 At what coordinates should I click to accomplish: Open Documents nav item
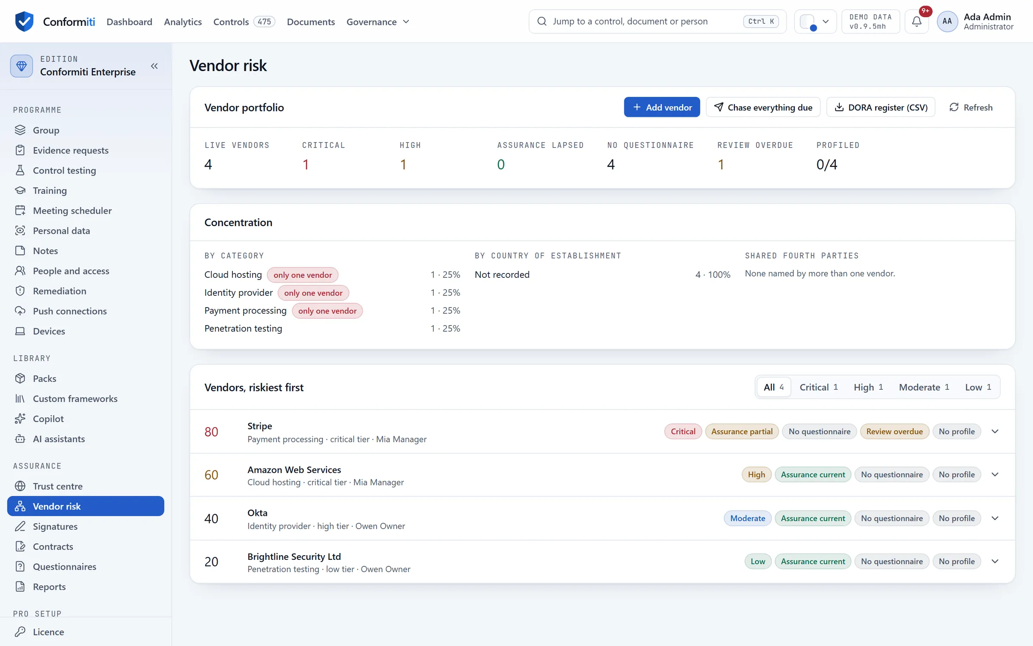(311, 22)
